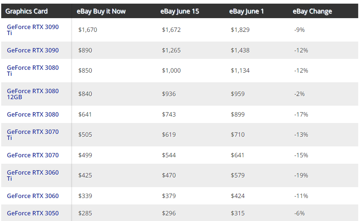Open the GeForce RTX 3080 link

(33, 114)
